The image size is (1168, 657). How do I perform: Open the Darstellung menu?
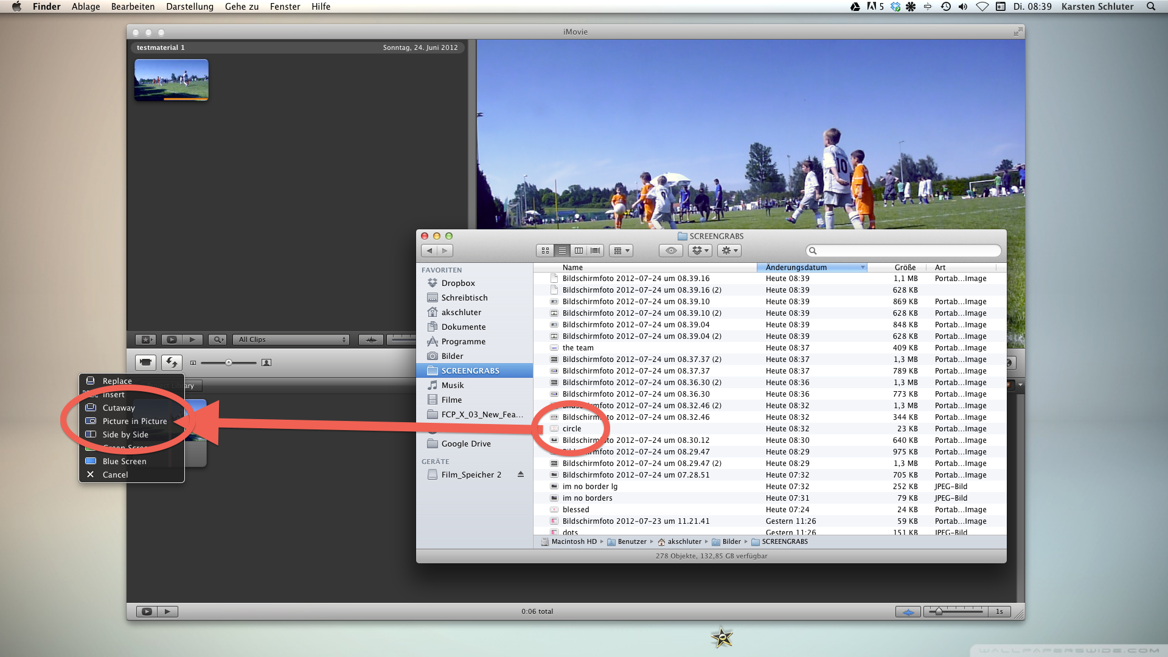190,7
